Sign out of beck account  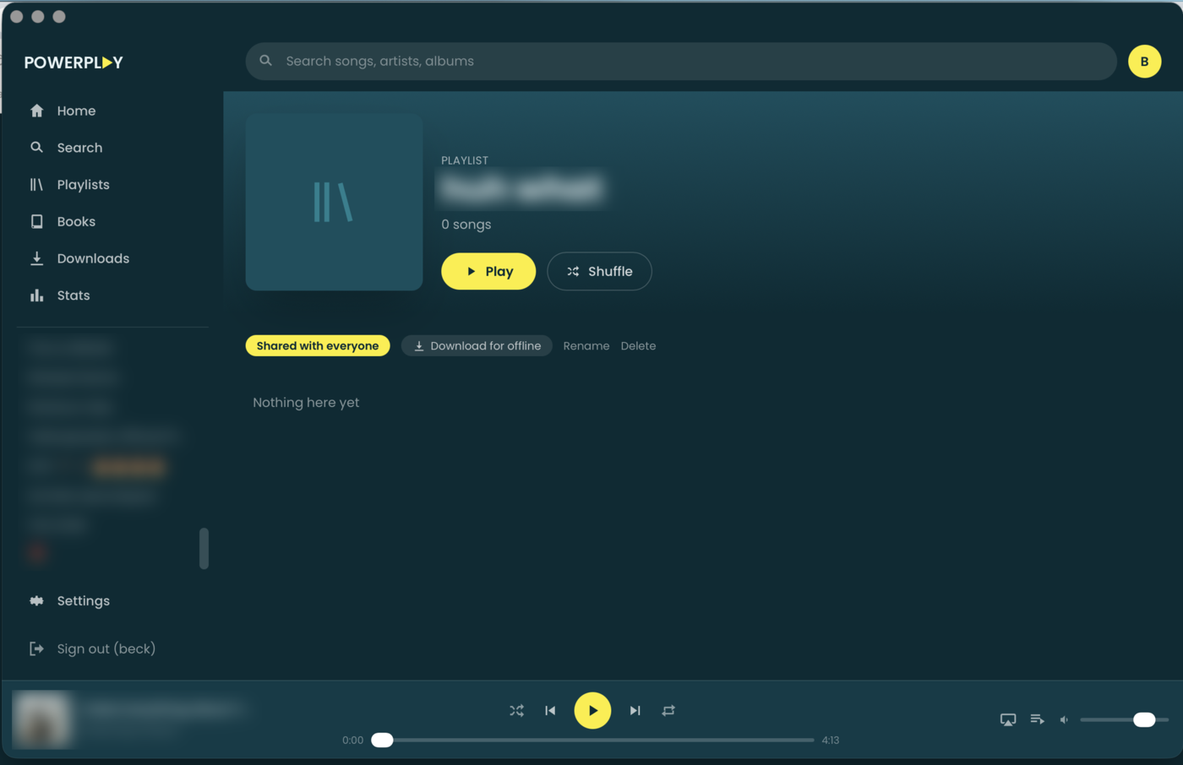[92, 648]
